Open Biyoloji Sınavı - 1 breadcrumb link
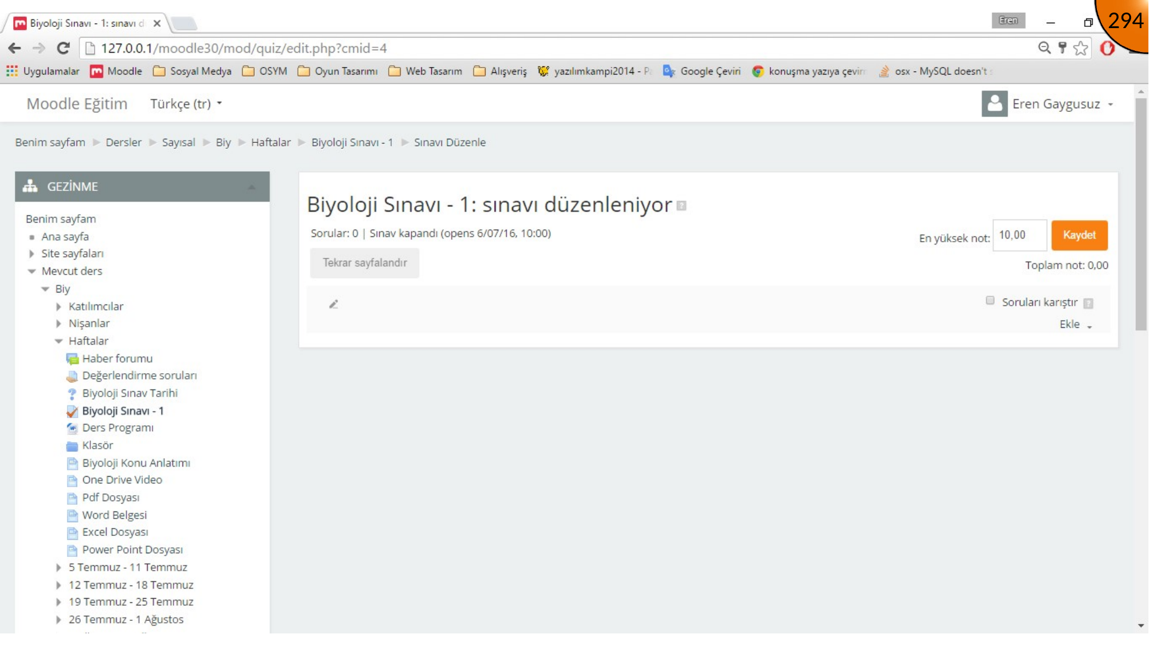 (x=352, y=143)
